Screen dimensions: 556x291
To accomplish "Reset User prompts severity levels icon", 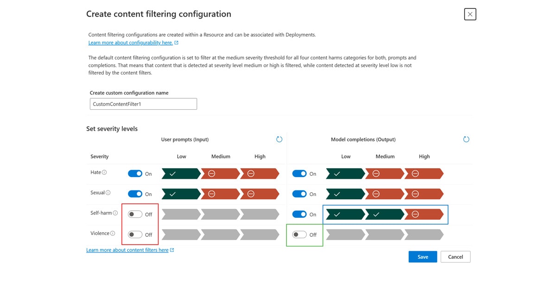I will [x=279, y=139].
